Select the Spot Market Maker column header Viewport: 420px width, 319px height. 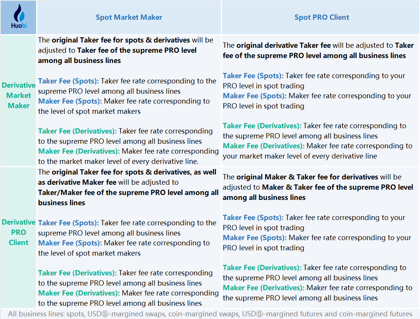pyautogui.click(x=129, y=17)
